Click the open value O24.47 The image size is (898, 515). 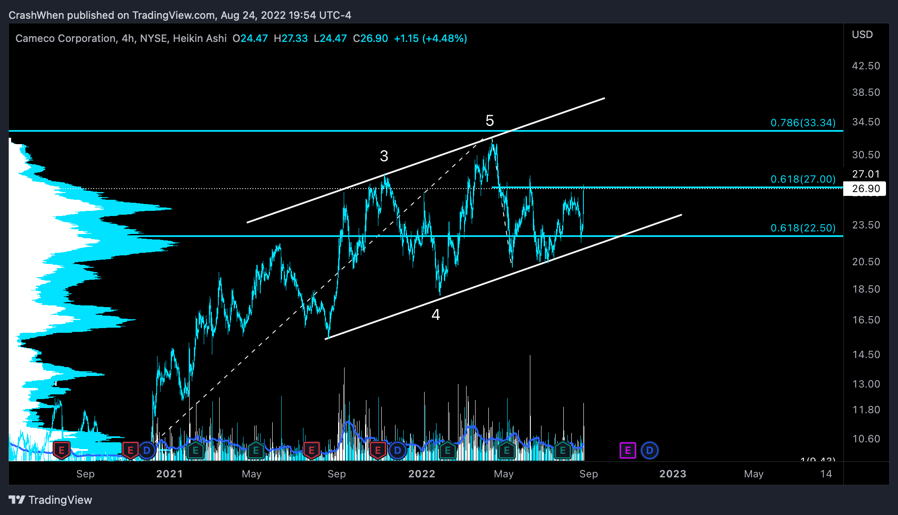click(x=250, y=38)
